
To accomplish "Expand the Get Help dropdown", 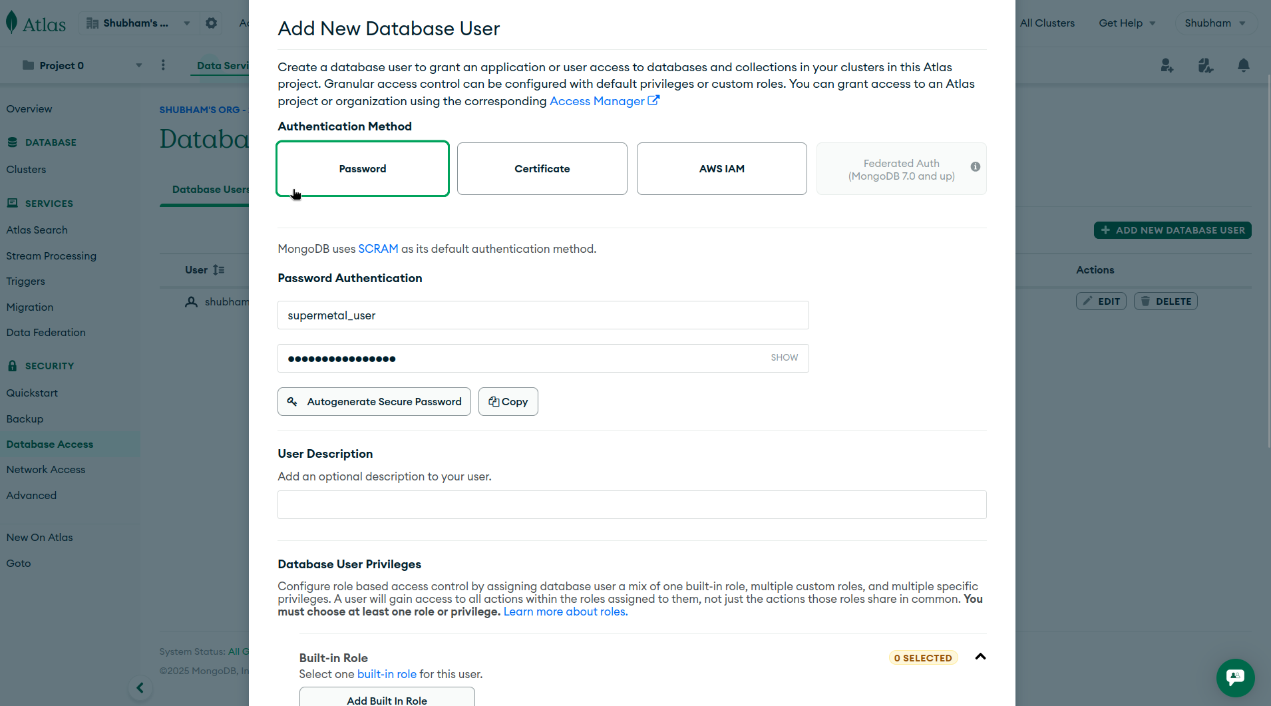I will click(1127, 23).
